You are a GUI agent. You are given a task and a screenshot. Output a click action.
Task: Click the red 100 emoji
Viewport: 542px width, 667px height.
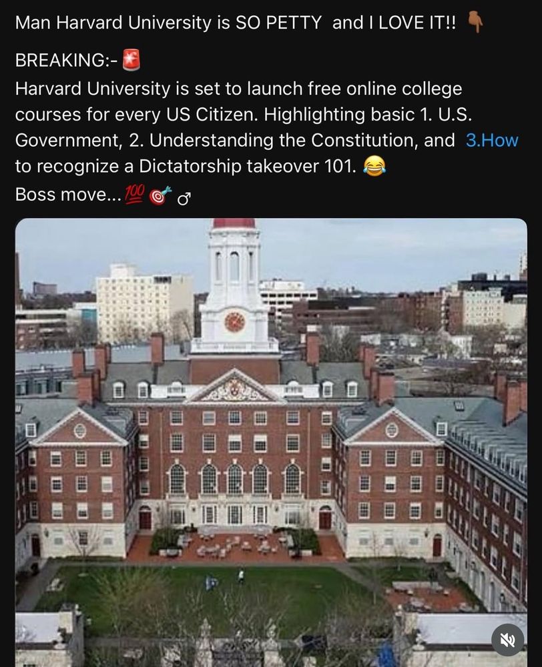pos(135,195)
